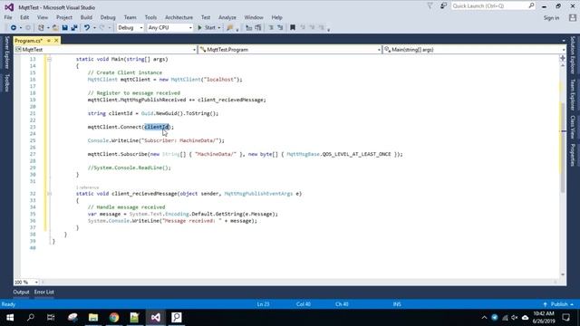
Task: Open Google Chrome from the taskbar
Action: tap(114, 318)
